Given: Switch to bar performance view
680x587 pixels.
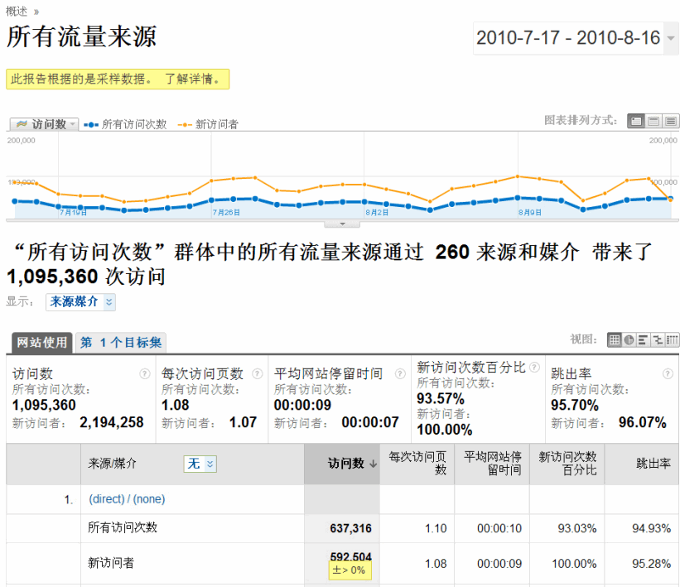Looking at the screenshot, I should point(643,339).
